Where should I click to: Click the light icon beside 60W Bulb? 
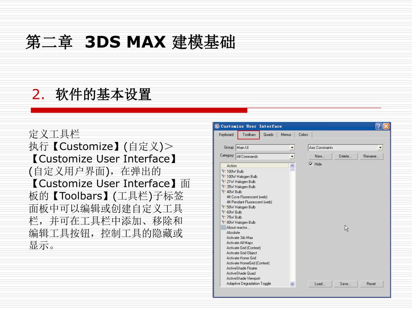[223, 212]
